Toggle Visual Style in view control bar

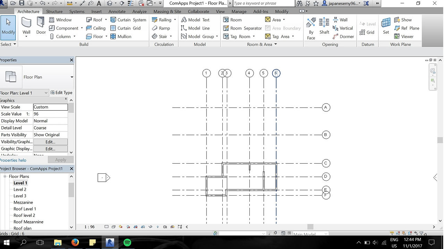[113, 227]
